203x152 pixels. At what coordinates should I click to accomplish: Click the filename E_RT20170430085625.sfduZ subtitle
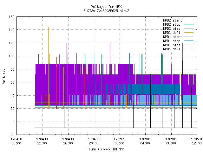(106, 11)
